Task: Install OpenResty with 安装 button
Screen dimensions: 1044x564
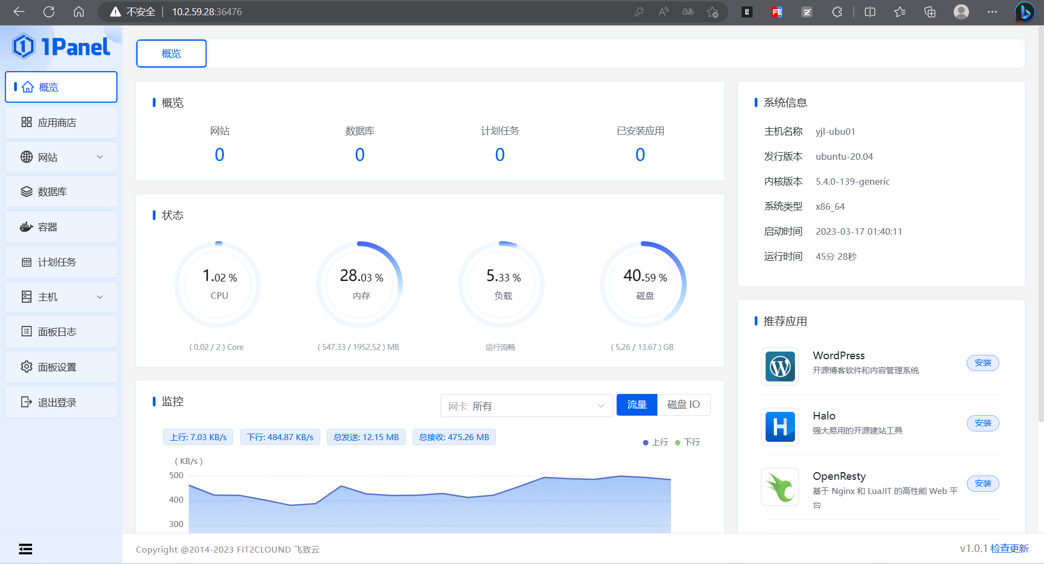Action: [x=983, y=483]
